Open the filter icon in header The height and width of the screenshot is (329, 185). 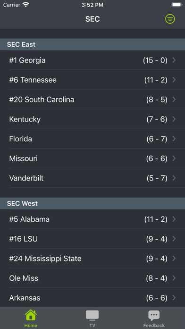(170, 19)
